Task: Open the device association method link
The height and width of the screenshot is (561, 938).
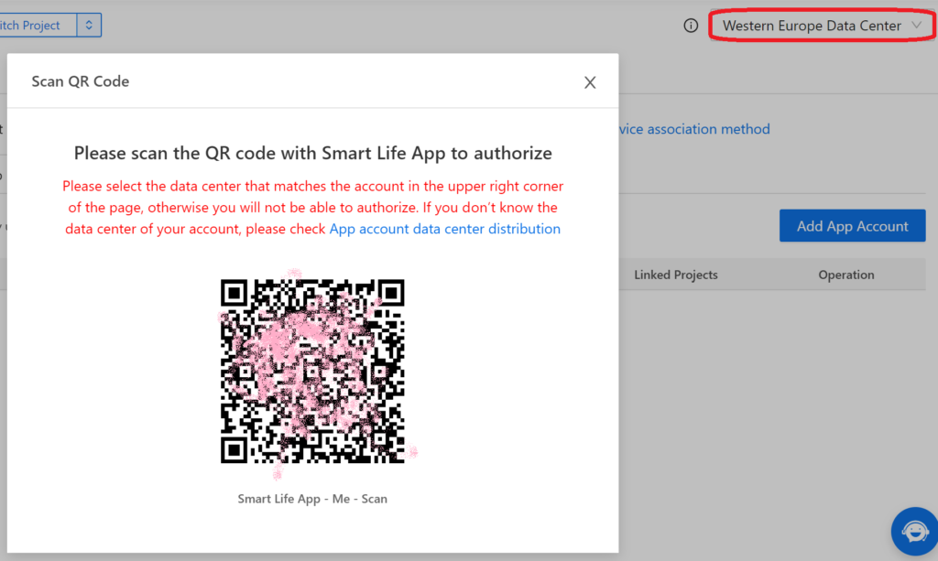Action: coord(694,129)
